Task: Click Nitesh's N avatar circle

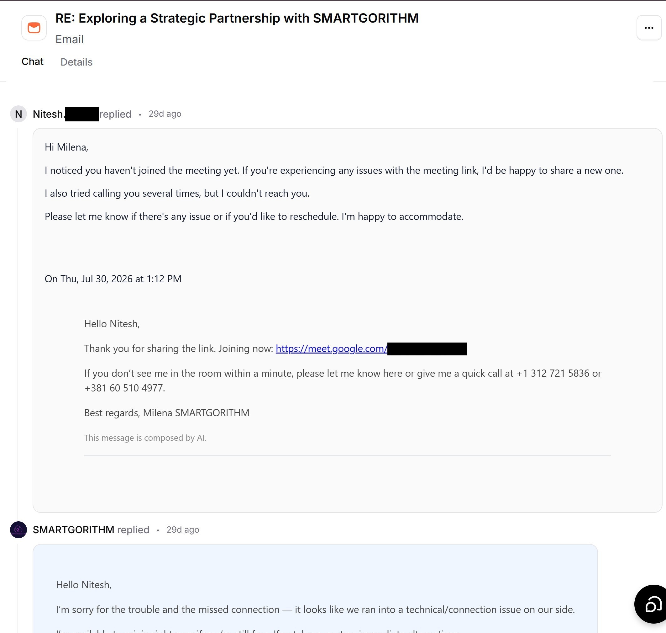Action: click(x=18, y=114)
